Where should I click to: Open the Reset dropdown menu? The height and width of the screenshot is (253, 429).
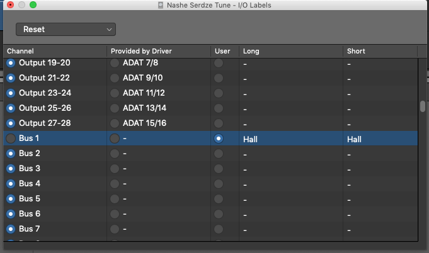pyautogui.click(x=66, y=29)
